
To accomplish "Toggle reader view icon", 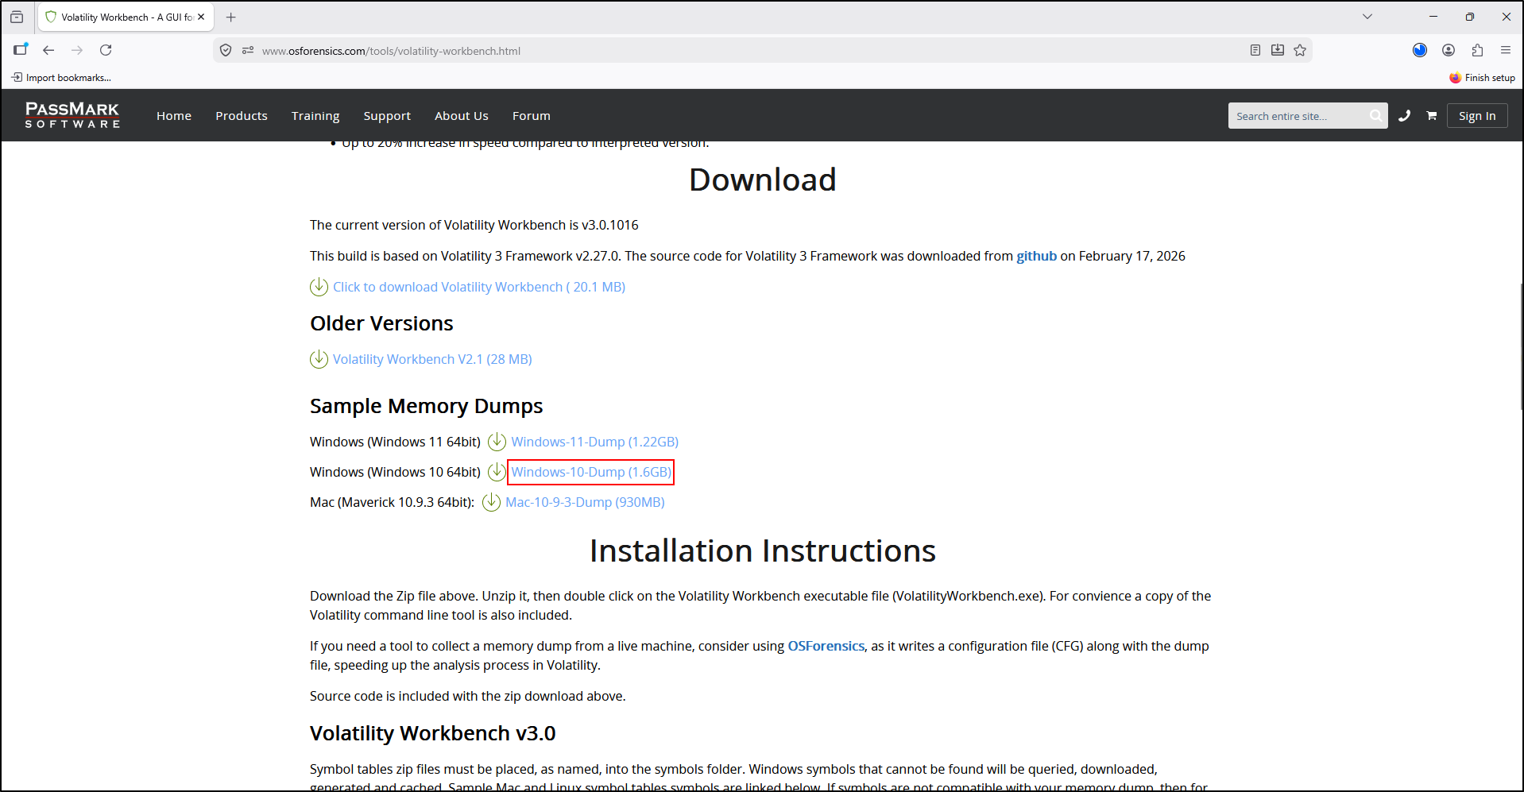I will tap(1255, 50).
